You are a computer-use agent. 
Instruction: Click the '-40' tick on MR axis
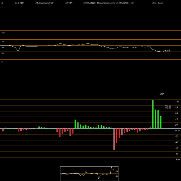click(177, 142)
